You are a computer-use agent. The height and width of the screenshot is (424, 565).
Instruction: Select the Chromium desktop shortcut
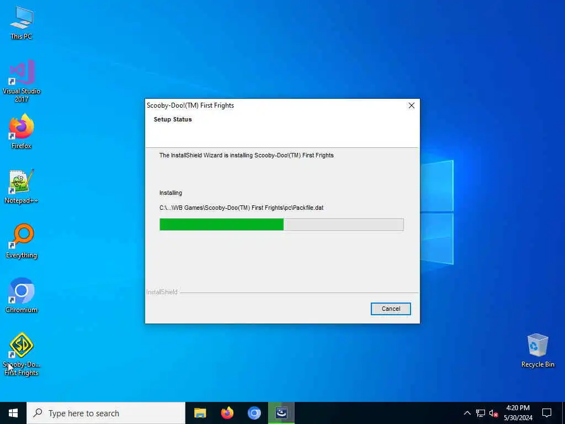(x=22, y=295)
